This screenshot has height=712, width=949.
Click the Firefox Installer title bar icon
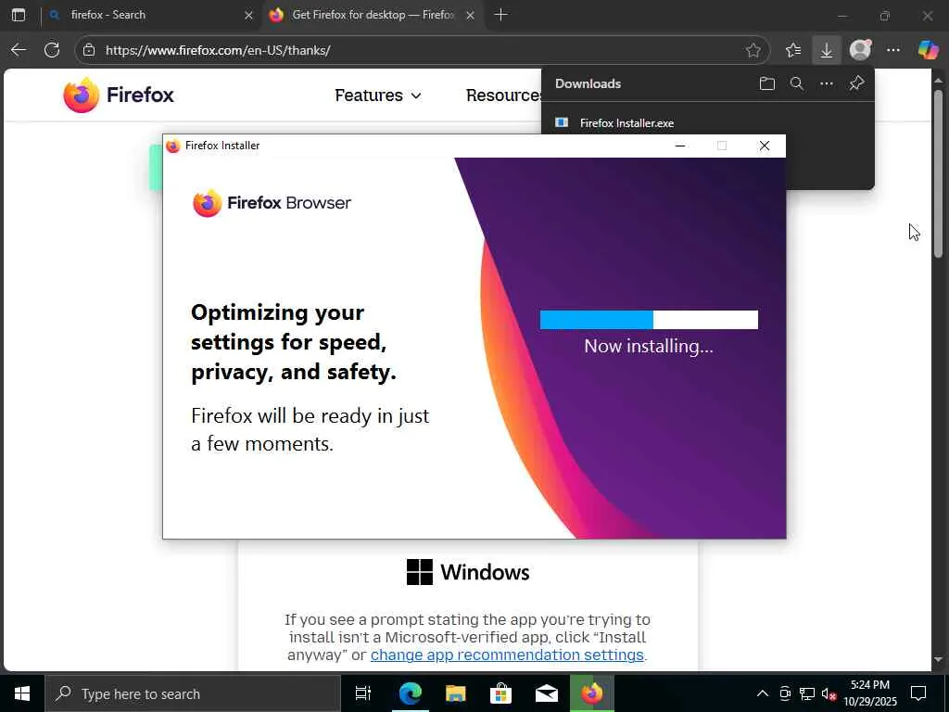coord(173,146)
